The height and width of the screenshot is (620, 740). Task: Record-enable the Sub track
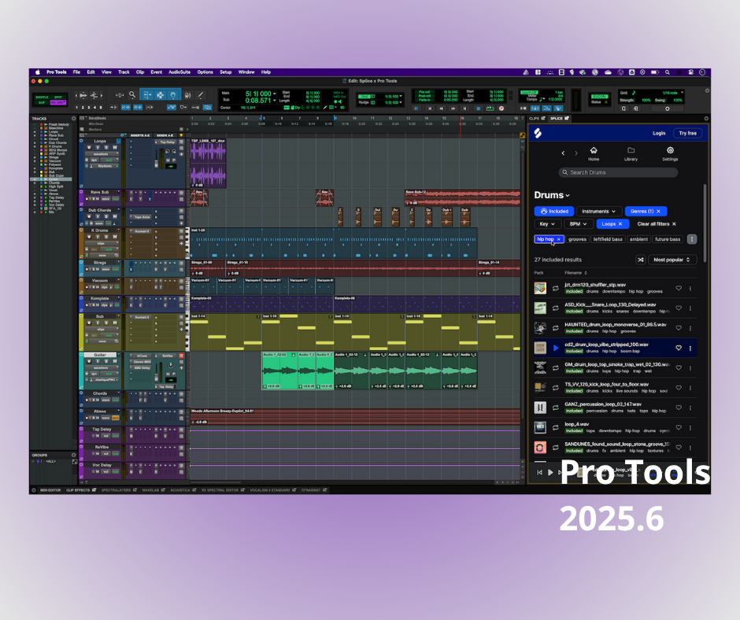click(89, 323)
